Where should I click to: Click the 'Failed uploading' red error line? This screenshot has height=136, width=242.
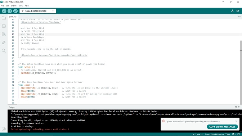coord(40,129)
